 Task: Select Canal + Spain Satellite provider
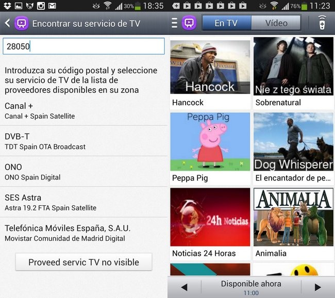[x=83, y=110]
